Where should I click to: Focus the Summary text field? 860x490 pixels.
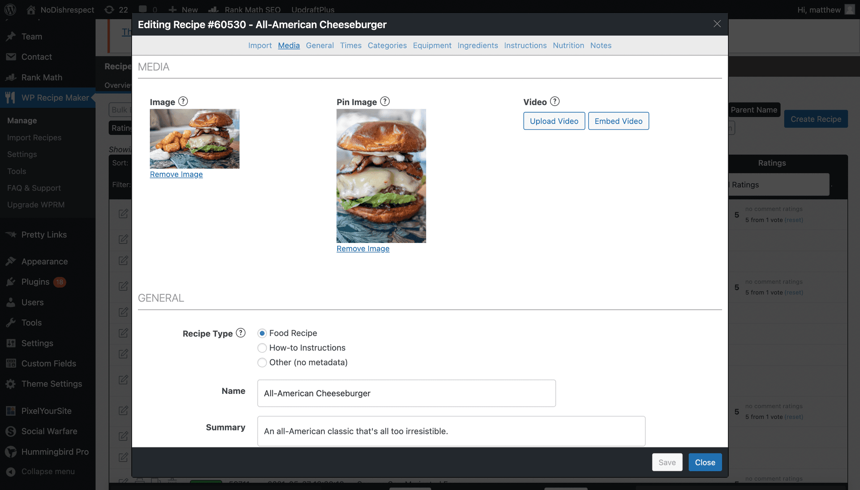tap(451, 431)
